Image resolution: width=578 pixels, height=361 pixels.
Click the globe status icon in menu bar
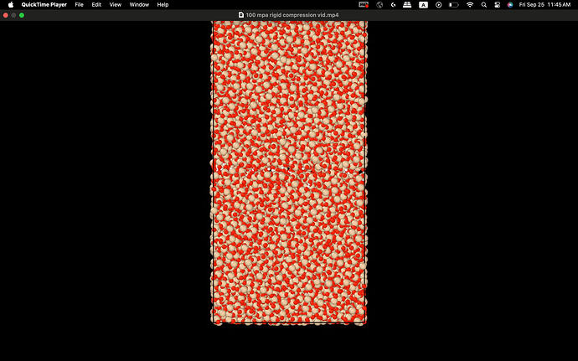coord(379,5)
